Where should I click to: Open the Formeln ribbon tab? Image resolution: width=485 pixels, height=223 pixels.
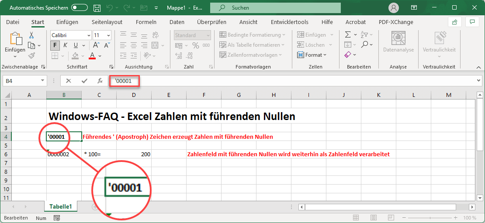tap(146, 22)
